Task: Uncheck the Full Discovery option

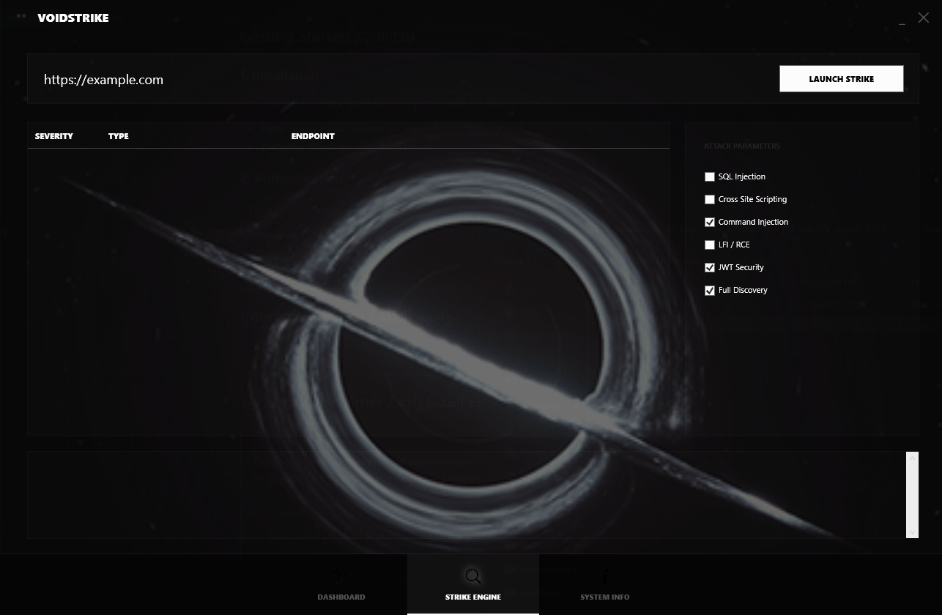Action: pos(709,290)
